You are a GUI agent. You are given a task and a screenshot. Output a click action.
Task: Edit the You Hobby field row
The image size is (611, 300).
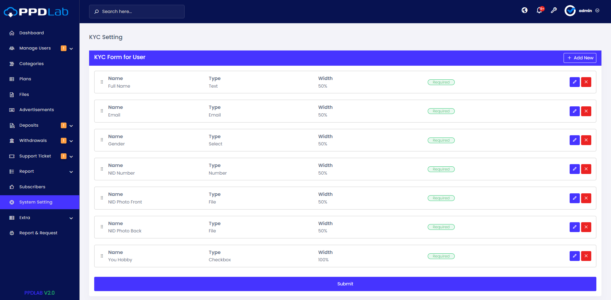point(574,256)
